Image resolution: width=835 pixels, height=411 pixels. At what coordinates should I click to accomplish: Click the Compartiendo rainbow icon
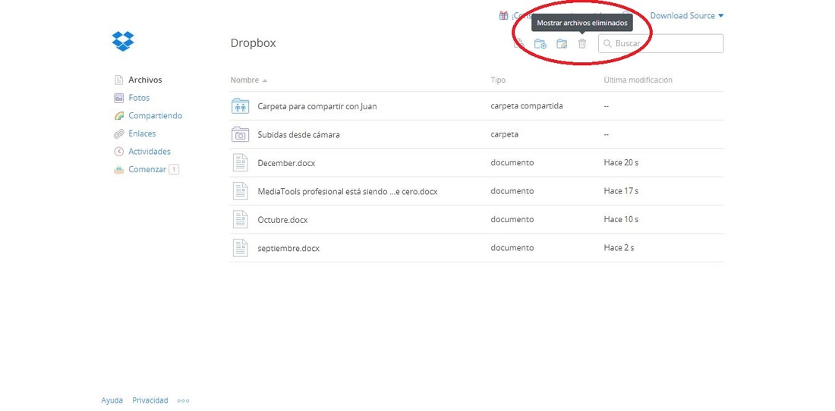(119, 115)
